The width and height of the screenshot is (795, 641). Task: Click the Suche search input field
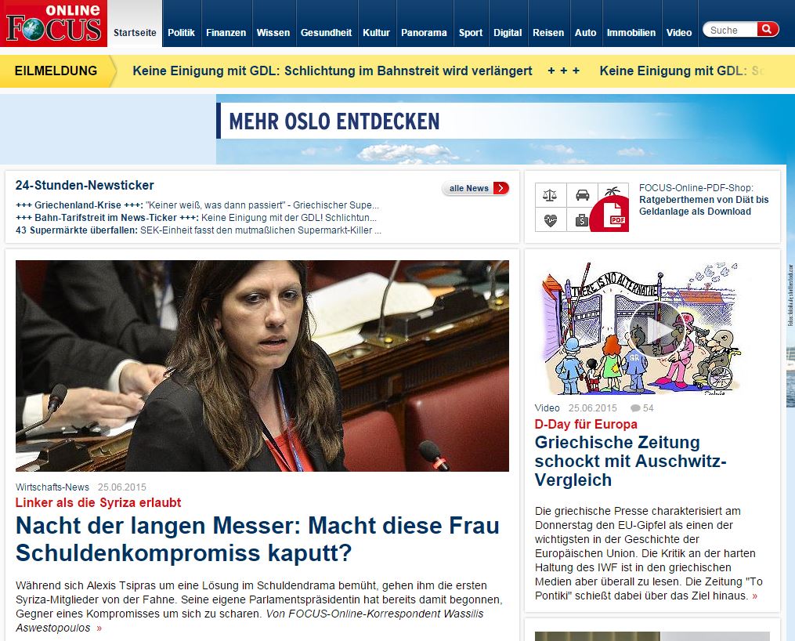pos(732,30)
